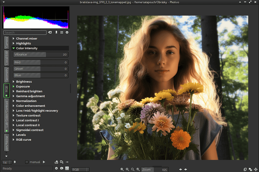Screen dimensions: 259x172
Task: Click the batch copy pages icon
Action: point(245,169)
